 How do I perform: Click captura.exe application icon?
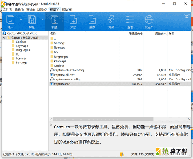(x=52, y=84)
